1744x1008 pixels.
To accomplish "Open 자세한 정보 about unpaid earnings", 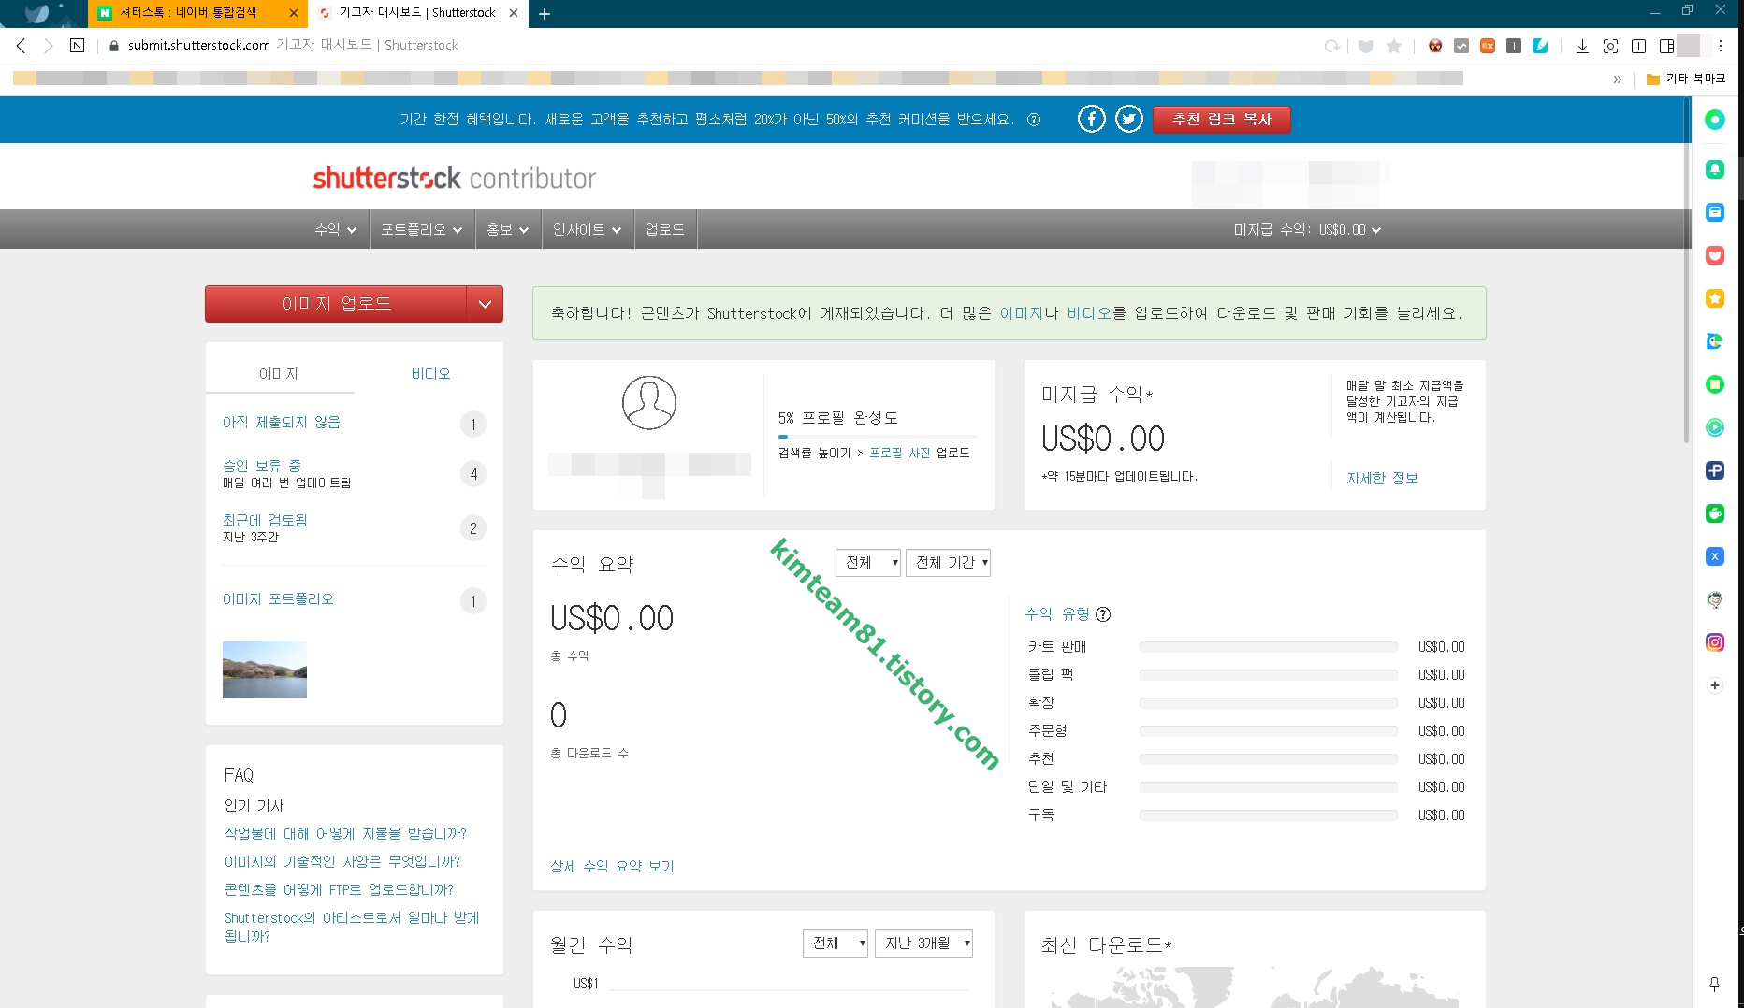I will [1382, 479].
